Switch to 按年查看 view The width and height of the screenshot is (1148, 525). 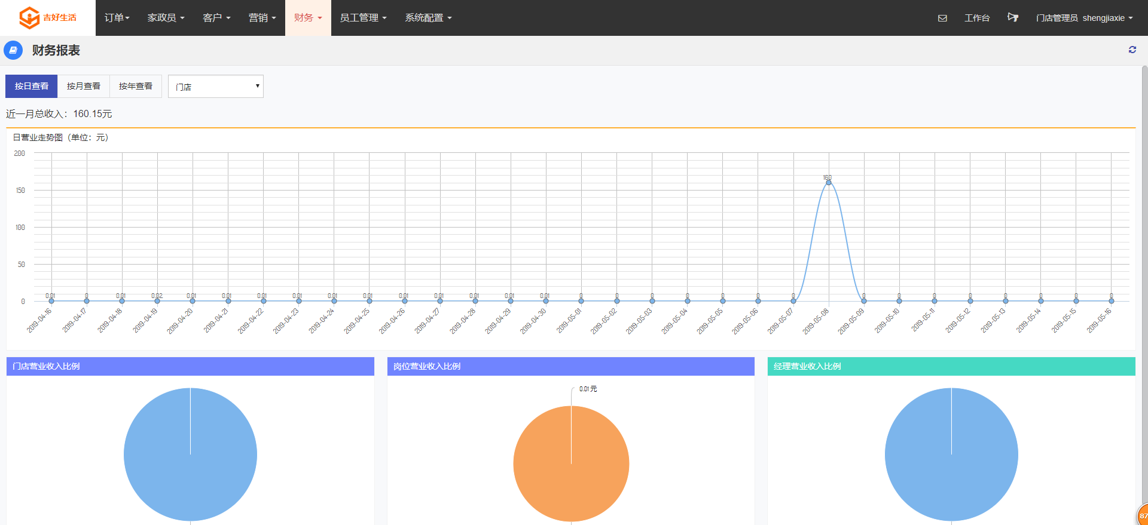[x=136, y=86]
